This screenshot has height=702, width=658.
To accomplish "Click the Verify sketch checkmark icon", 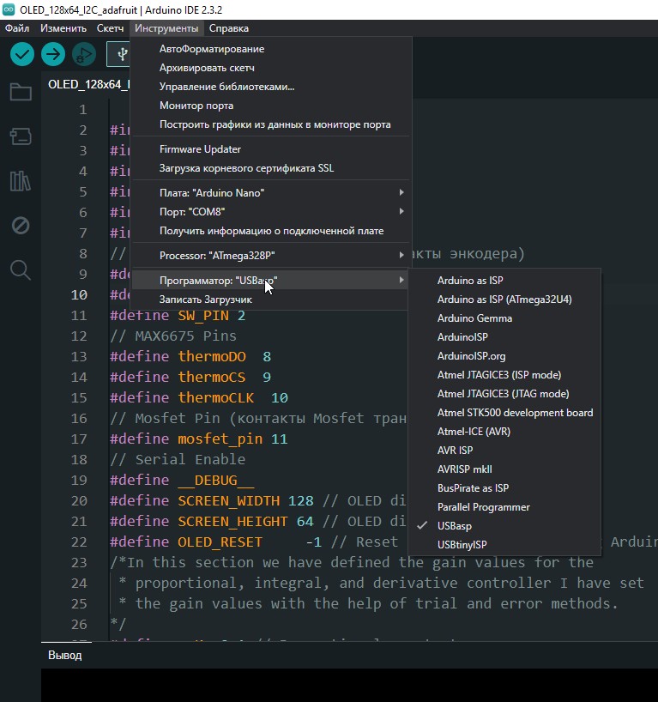I will [22, 54].
